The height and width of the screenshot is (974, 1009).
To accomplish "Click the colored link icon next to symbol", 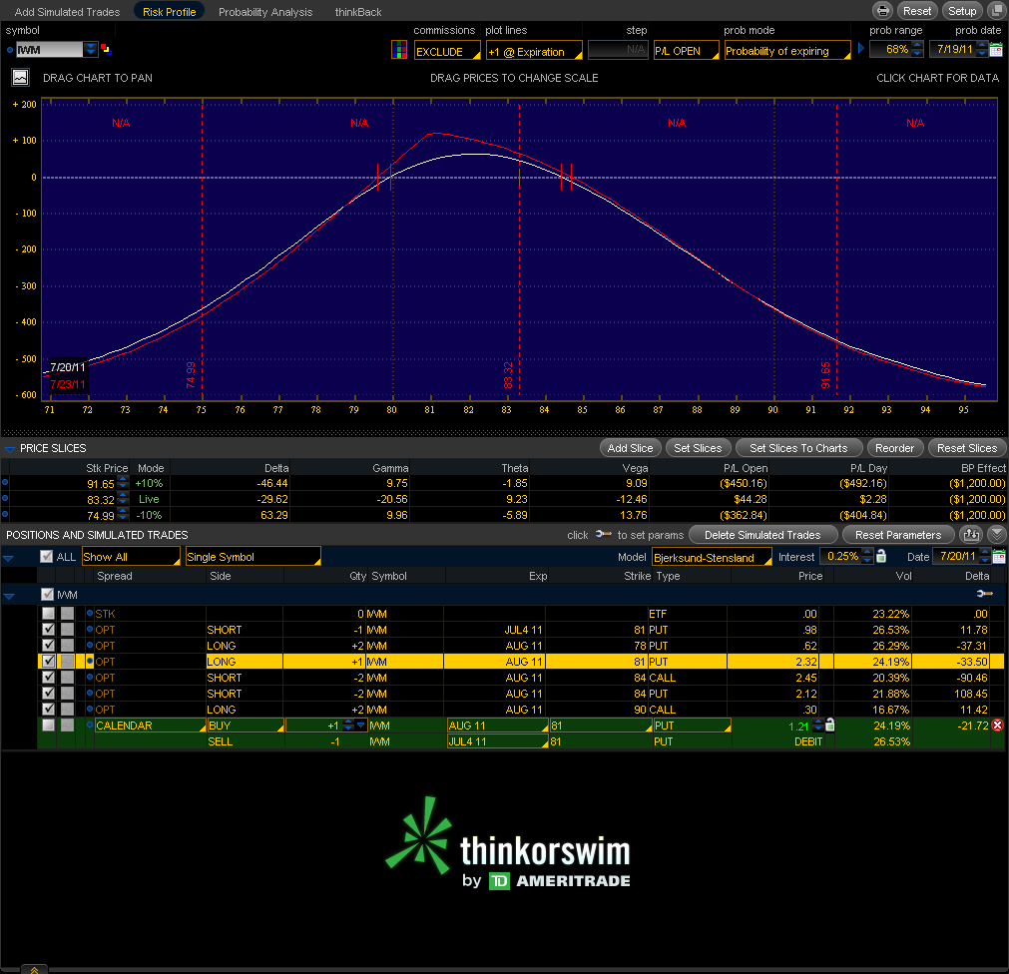I will 106,49.
